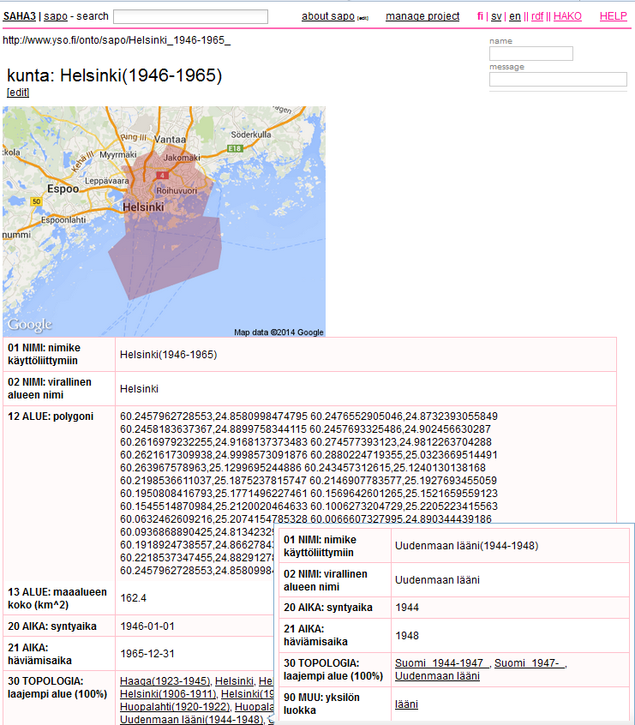Open the manage project link

click(422, 16)
